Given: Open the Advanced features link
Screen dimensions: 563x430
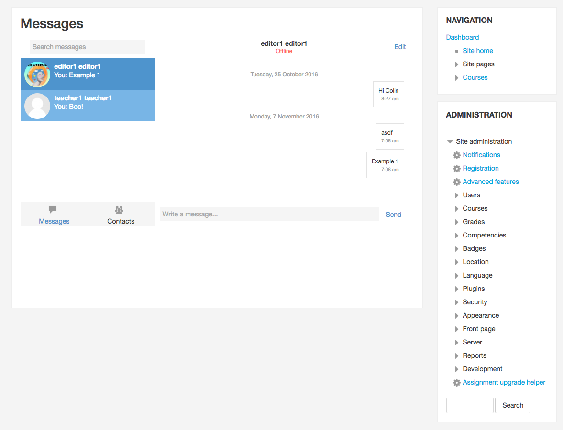Looking at the screenshot, I should coord(490,182).
